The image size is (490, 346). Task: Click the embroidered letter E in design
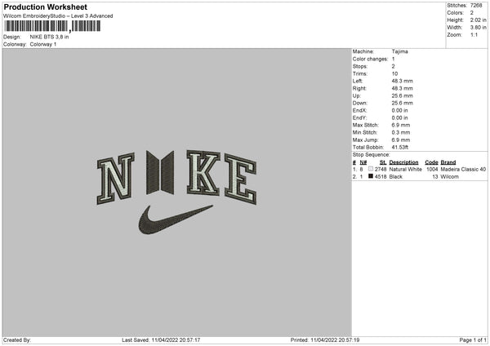click(x=240, y=179)
